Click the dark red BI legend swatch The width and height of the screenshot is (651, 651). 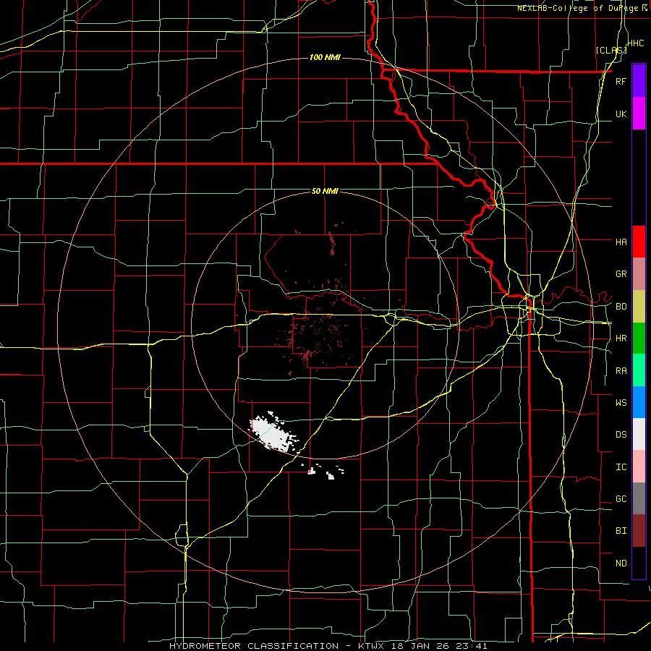[x=639, y=531]
